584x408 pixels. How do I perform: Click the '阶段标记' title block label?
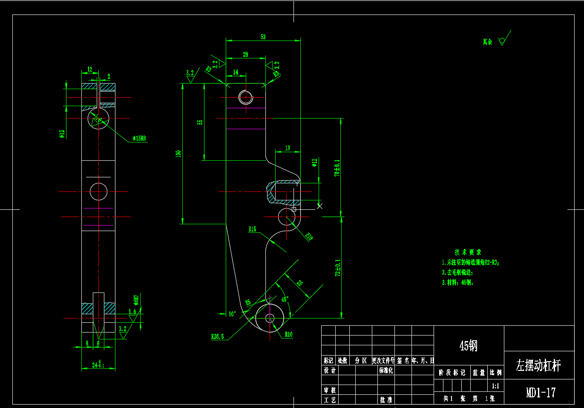(x=452, y=373)
